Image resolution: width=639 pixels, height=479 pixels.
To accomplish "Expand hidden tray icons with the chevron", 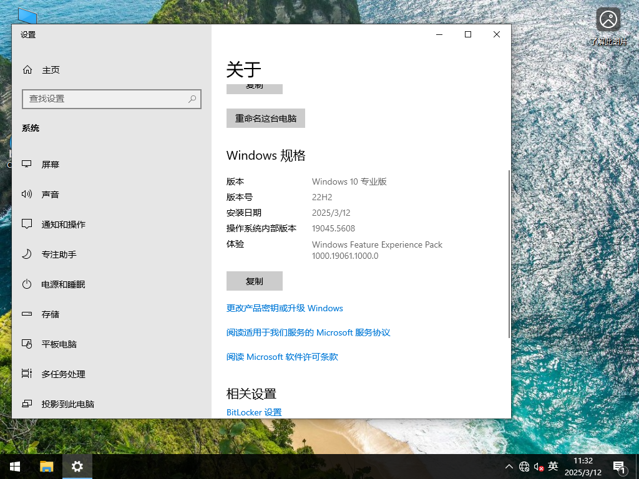I will tap(509, 466).
